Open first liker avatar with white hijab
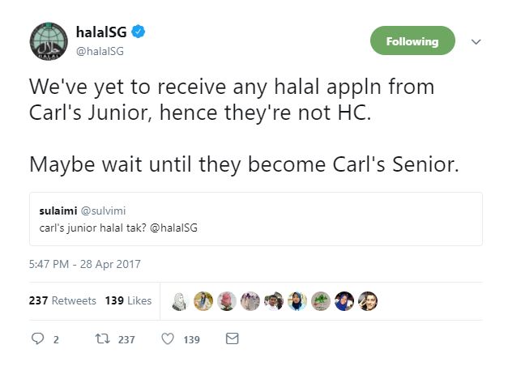The image size is (508, 366). [x=180, y=301]
